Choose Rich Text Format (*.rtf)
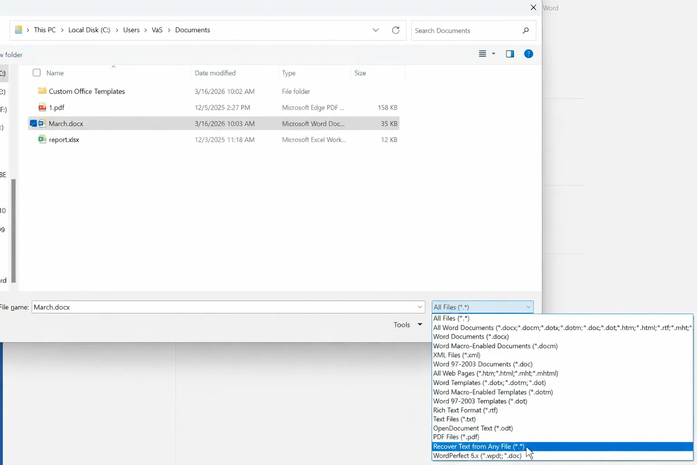Screen dimensions: 697x465 [563, 410]
